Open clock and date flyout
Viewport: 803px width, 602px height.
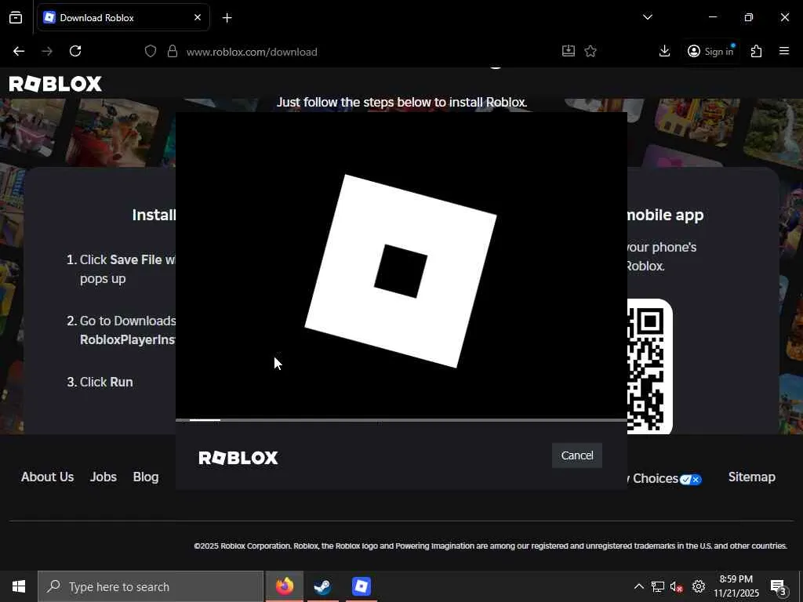tap(736, 586)
